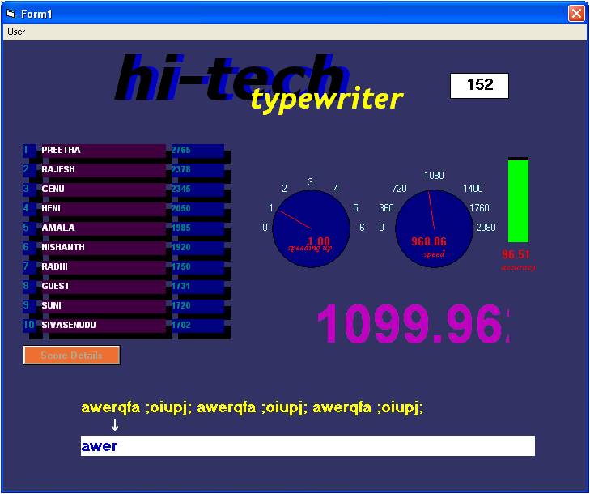Click the 96.51 accuracy value
The height and width of the screenshot is (494, 590).
pyautogui.click(x=516, y=254)
